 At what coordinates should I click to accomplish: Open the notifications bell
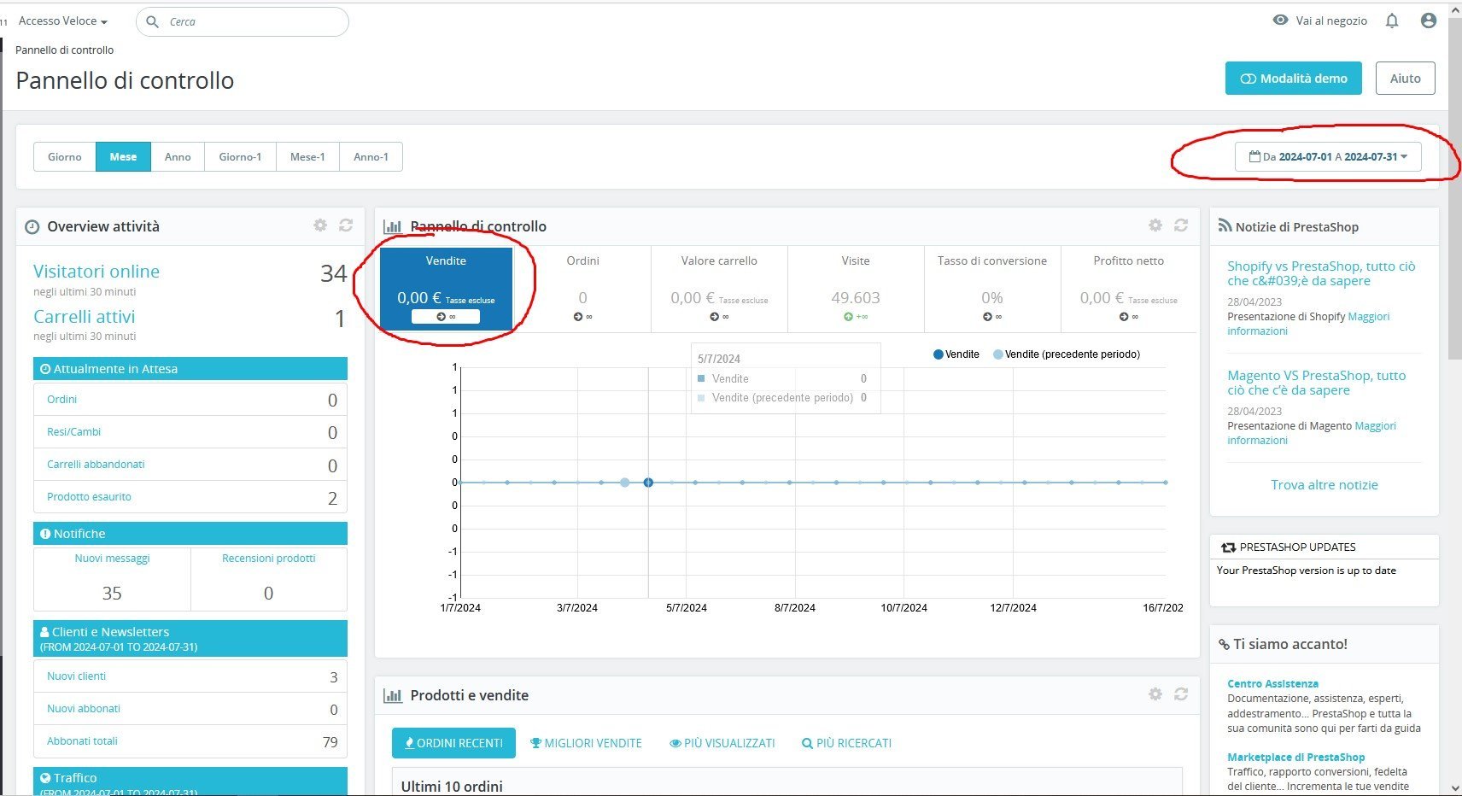point(1392,20)
